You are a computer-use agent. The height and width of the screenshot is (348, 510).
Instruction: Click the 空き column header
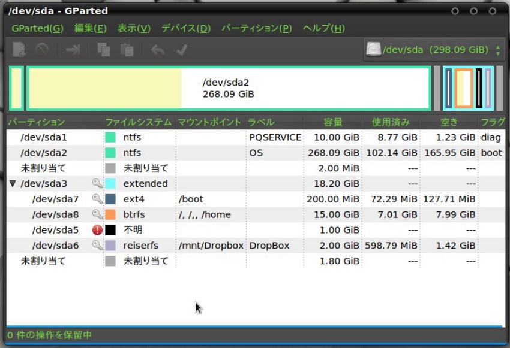tap(449, 122)
